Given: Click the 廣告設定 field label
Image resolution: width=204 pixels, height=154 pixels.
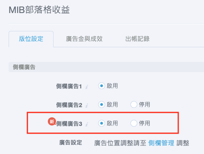Looking at the screenshot, I should [x=71, y=143].
